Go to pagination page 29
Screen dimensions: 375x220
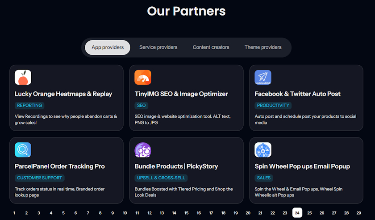pyautogui.click(x=359, y=213)
